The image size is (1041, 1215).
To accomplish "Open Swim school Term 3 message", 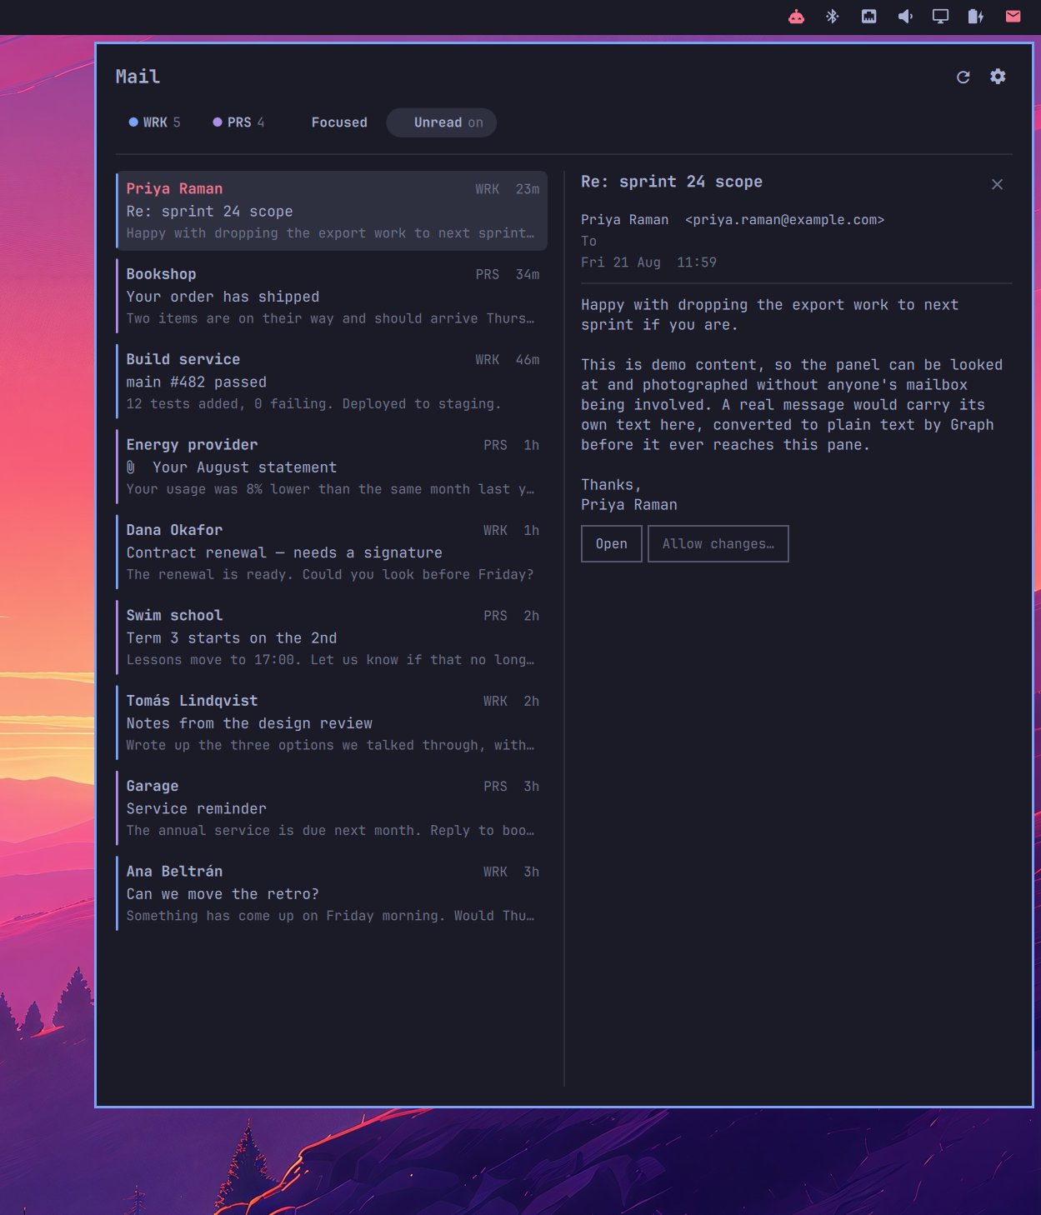I will click(332, 637).
